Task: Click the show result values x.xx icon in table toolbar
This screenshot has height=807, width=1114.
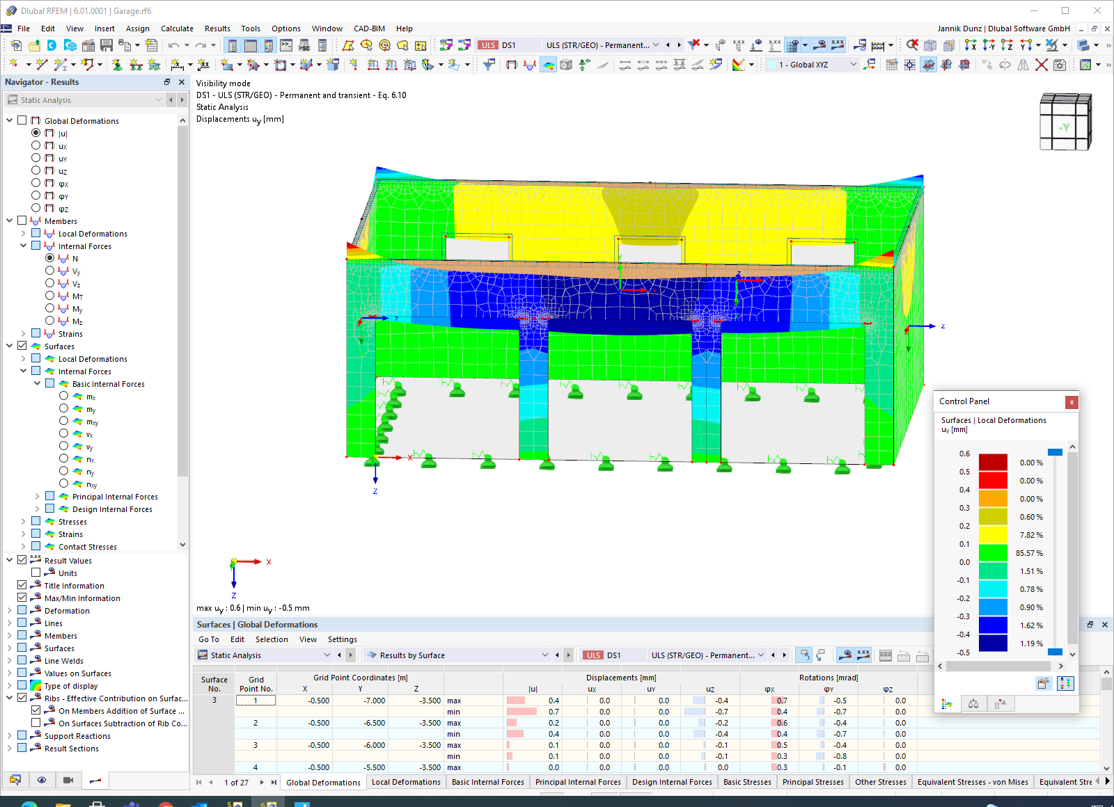Action: (x=863, y=655)
